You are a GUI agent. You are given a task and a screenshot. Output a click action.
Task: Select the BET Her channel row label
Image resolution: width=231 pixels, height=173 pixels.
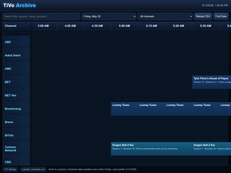point(16,95)
